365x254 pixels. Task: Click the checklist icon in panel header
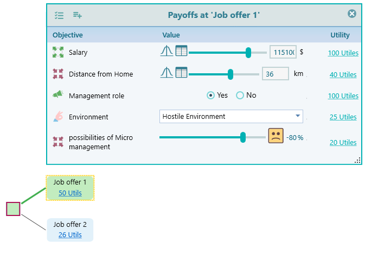point(59,15)
